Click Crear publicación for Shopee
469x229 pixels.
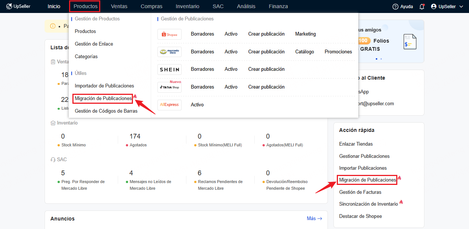tap(266, 34)
